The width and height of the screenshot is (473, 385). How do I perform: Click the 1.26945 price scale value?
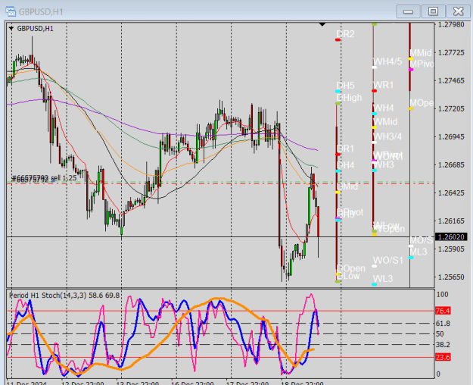(451, 136)
